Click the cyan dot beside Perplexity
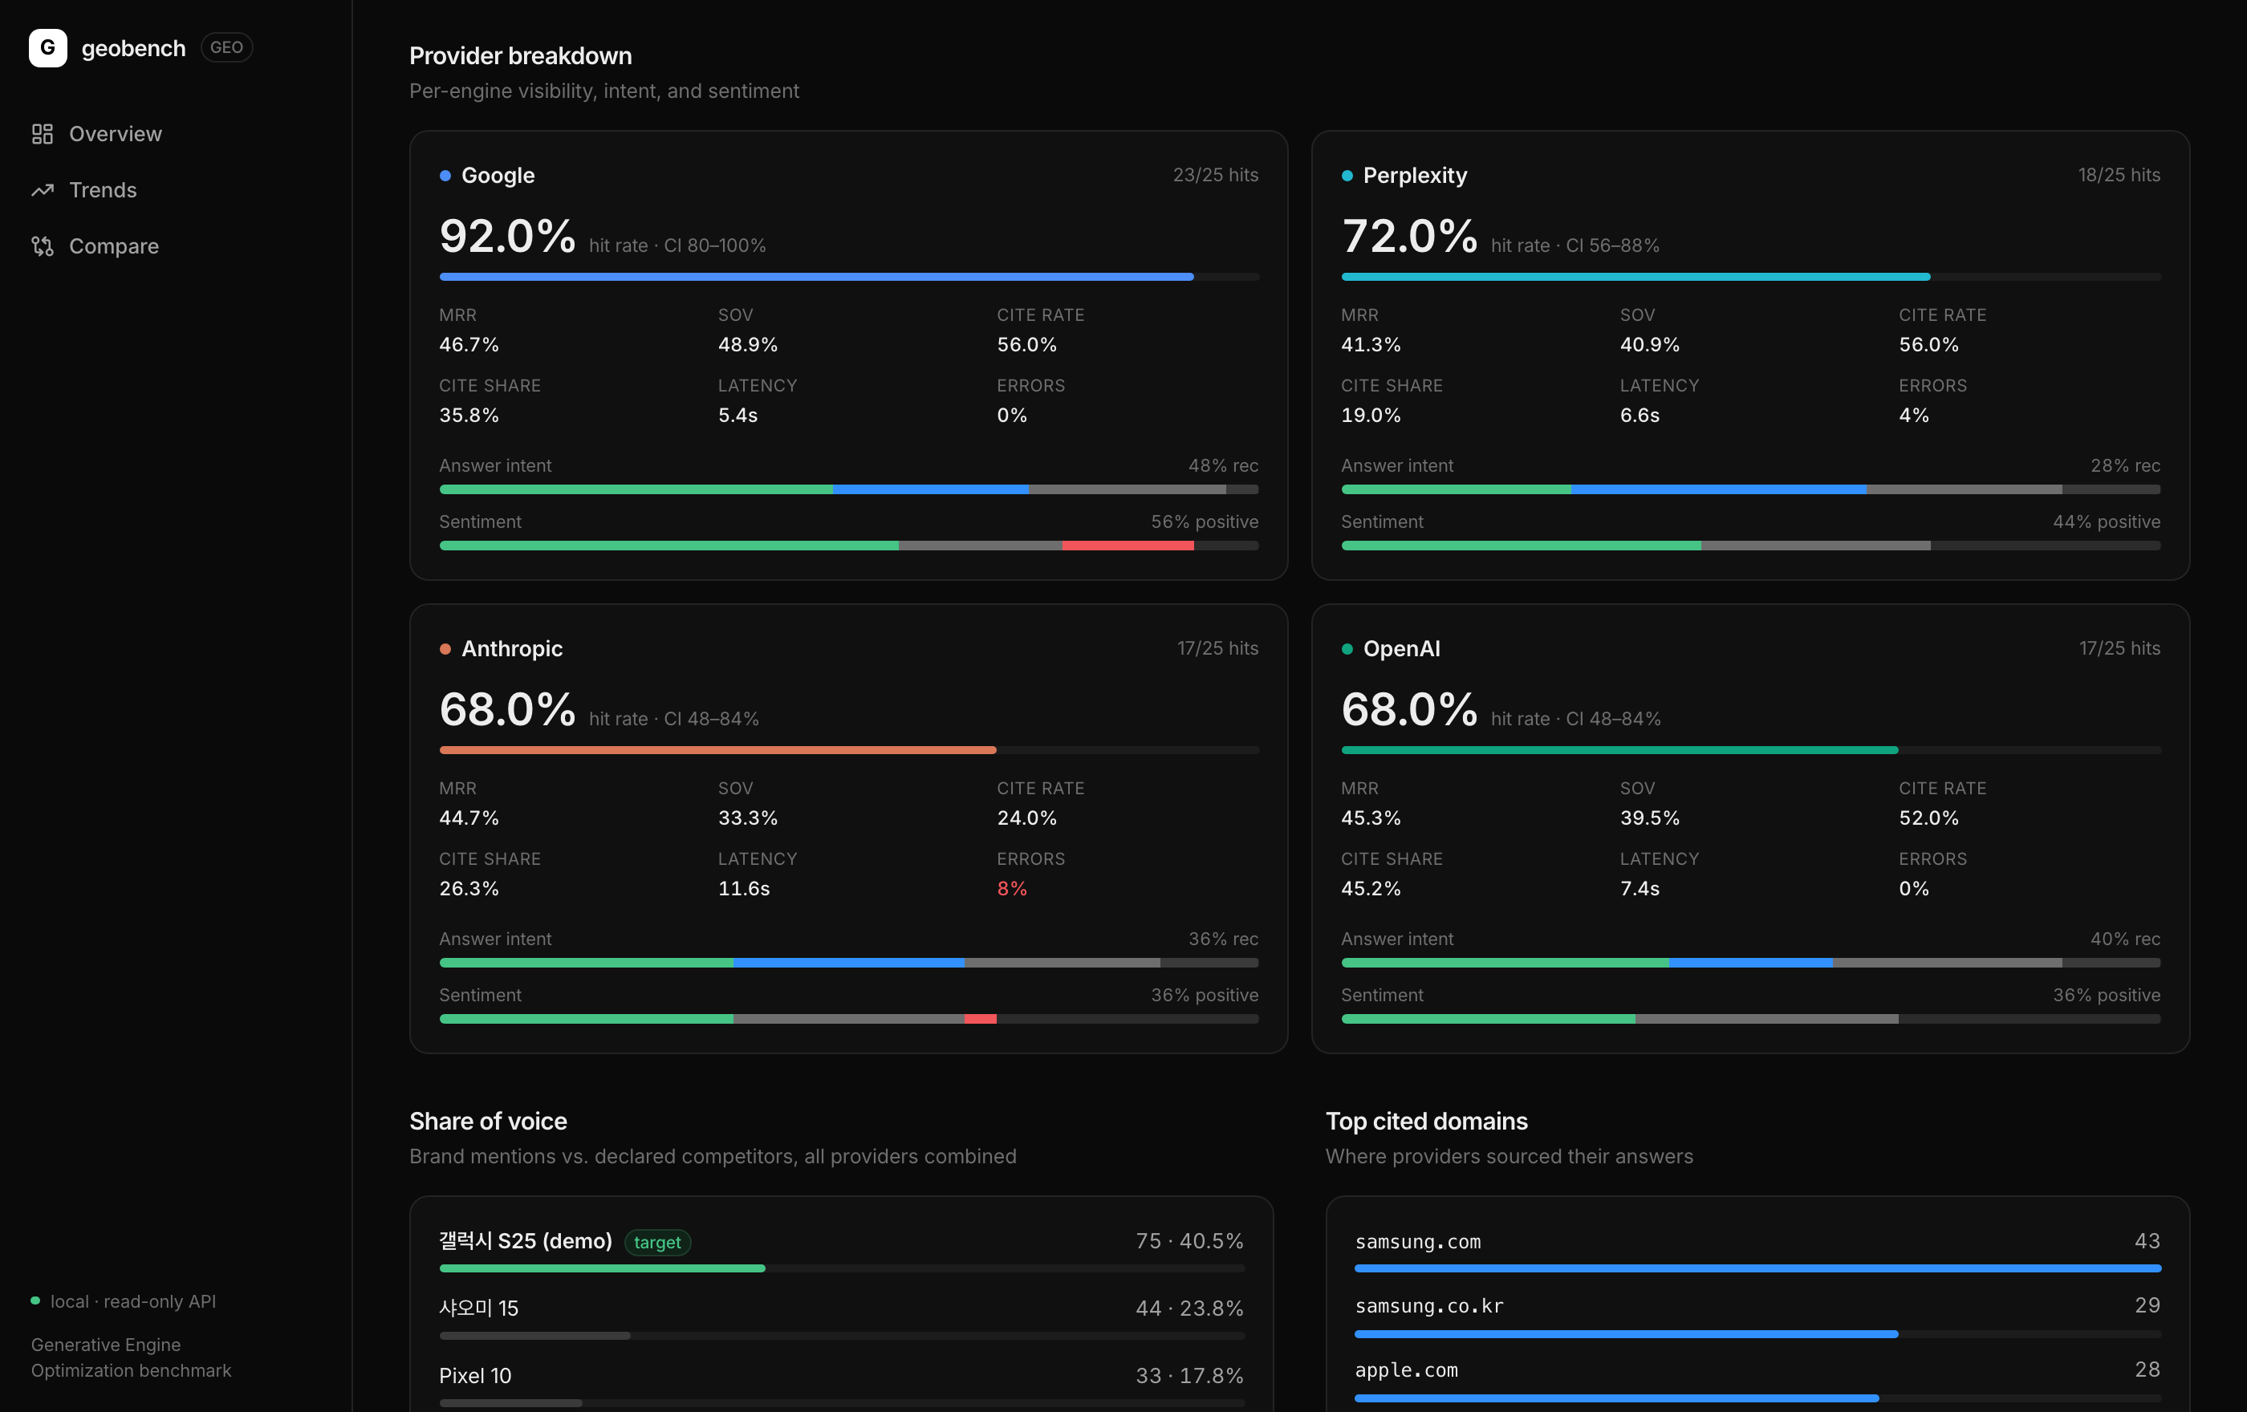 click(1347, 176)
